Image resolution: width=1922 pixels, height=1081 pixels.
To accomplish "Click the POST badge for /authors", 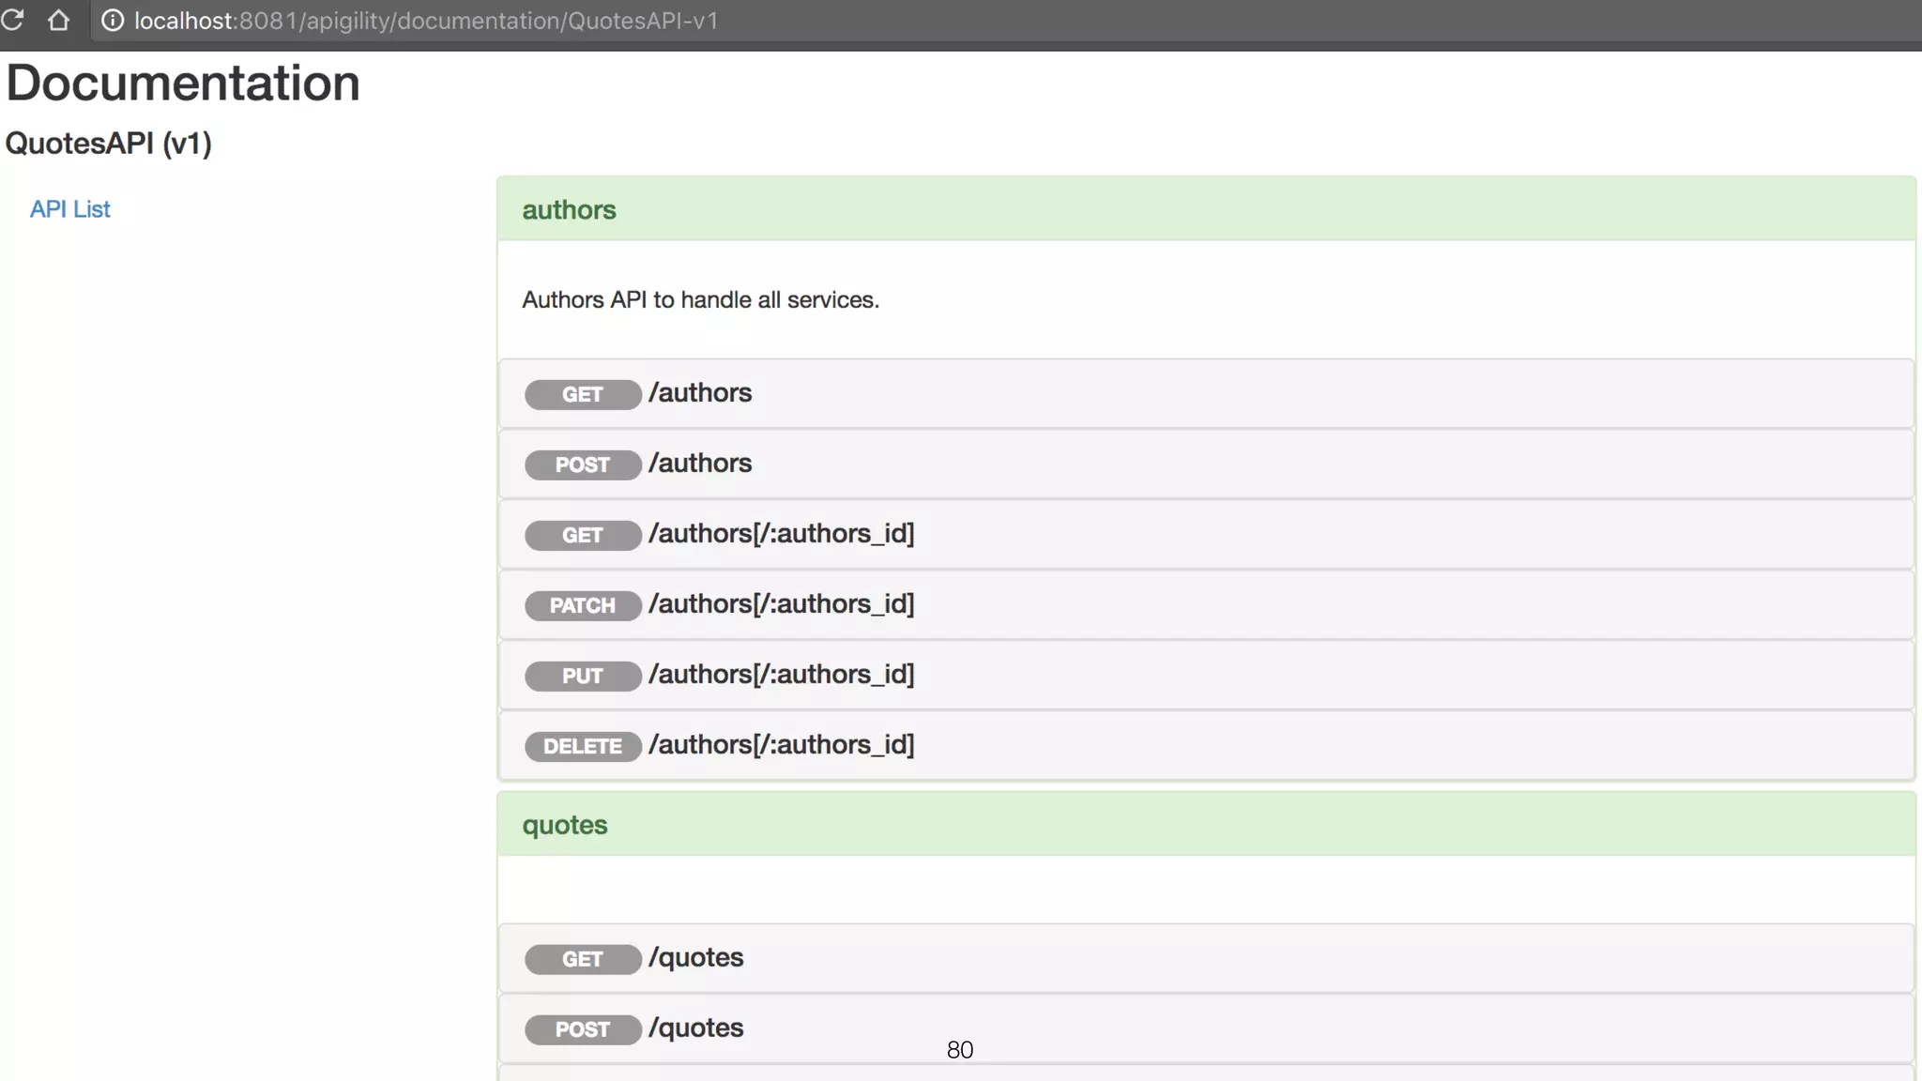I will pos(582,464).
